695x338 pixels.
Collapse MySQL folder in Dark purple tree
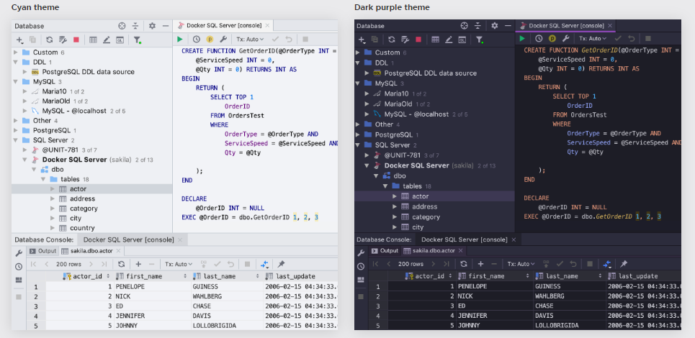click(x=359, y=83)
